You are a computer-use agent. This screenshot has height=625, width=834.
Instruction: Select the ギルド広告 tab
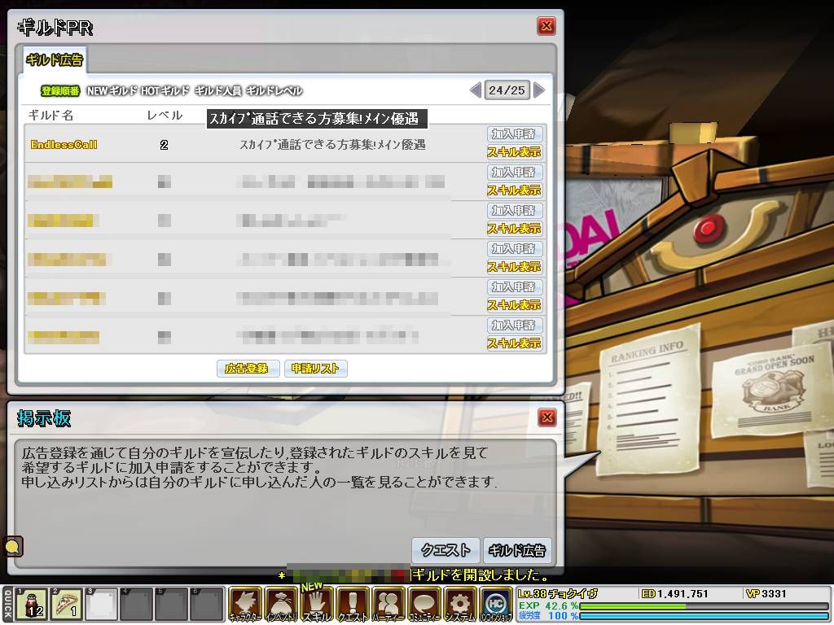[55, 59]
